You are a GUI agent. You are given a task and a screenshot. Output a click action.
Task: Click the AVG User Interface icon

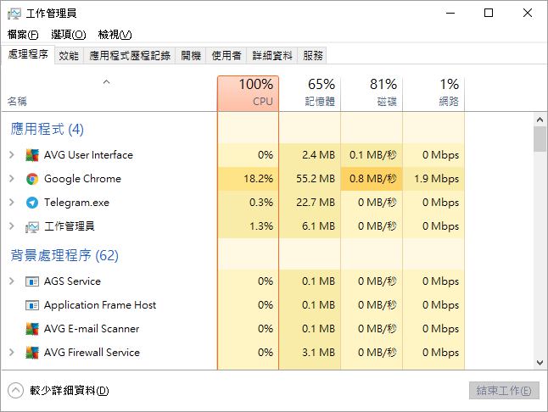(x=32, y=155)
